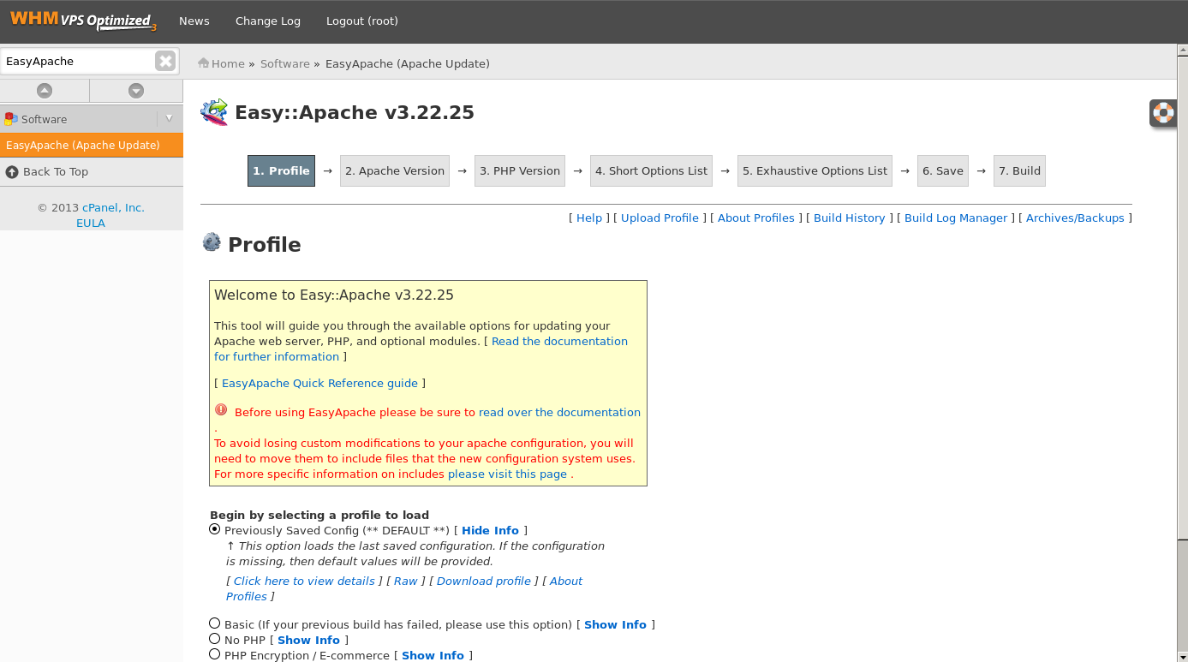The height and width of the screenshot is (662, 1188).
Task: Select Previously Saved Config radio button
Action: pos(215,529)
